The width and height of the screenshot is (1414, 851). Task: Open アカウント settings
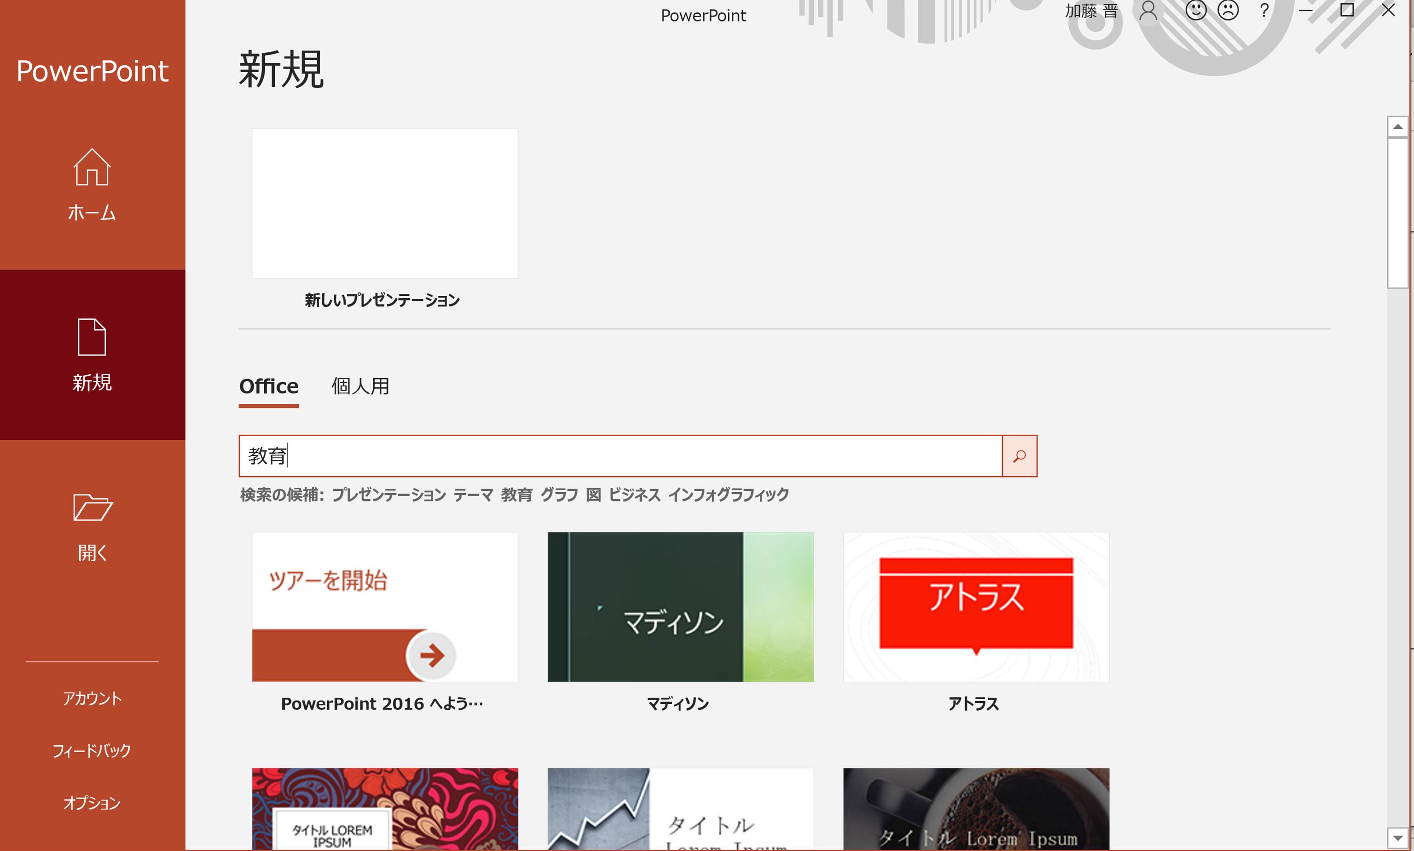coord(92,698)
